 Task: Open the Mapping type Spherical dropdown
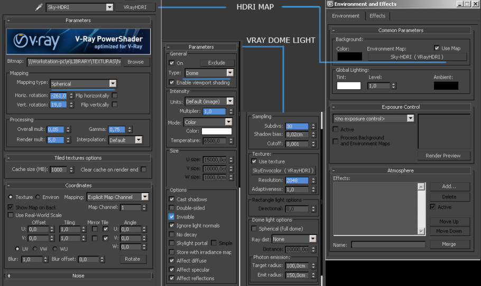point(113,83)
